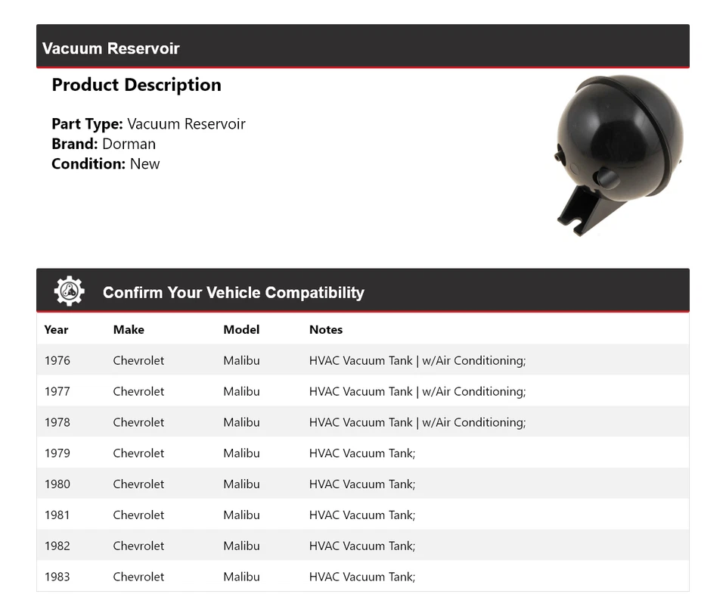Click the vacuum reservoir product image
The image size is (726, 616).
click(619, 154)
